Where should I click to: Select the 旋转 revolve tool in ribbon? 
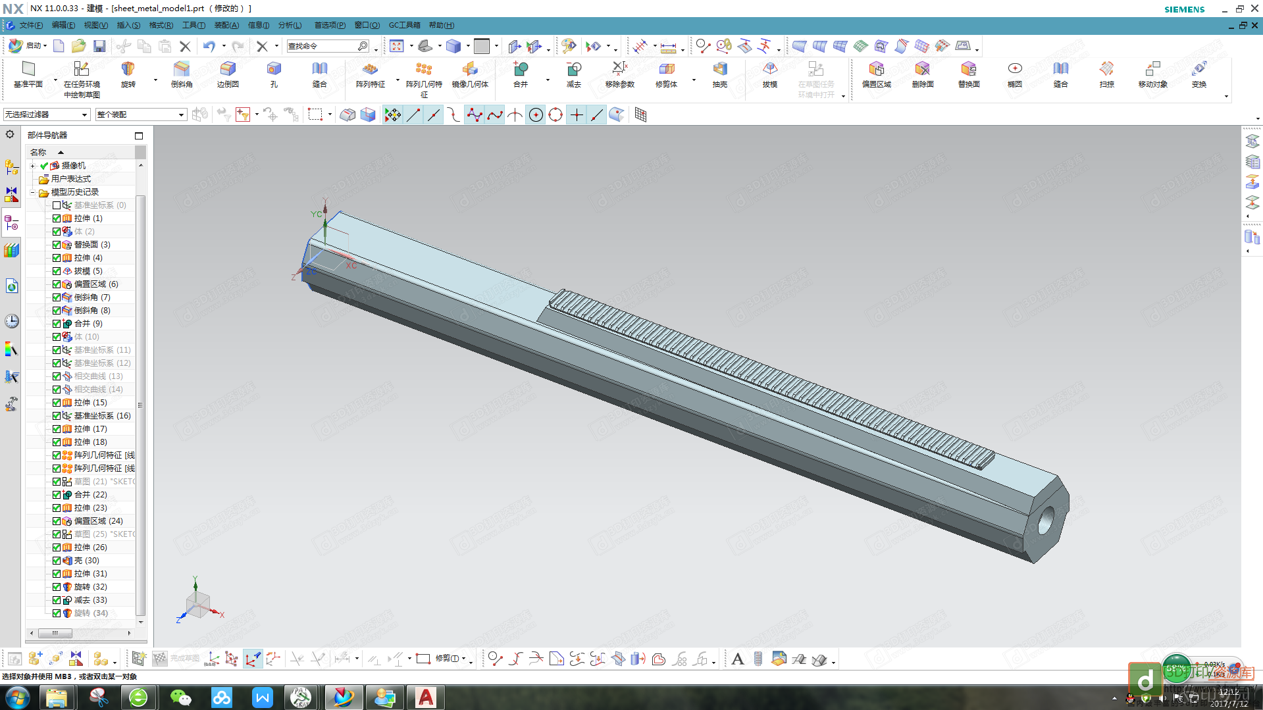[x=128, y=74]
